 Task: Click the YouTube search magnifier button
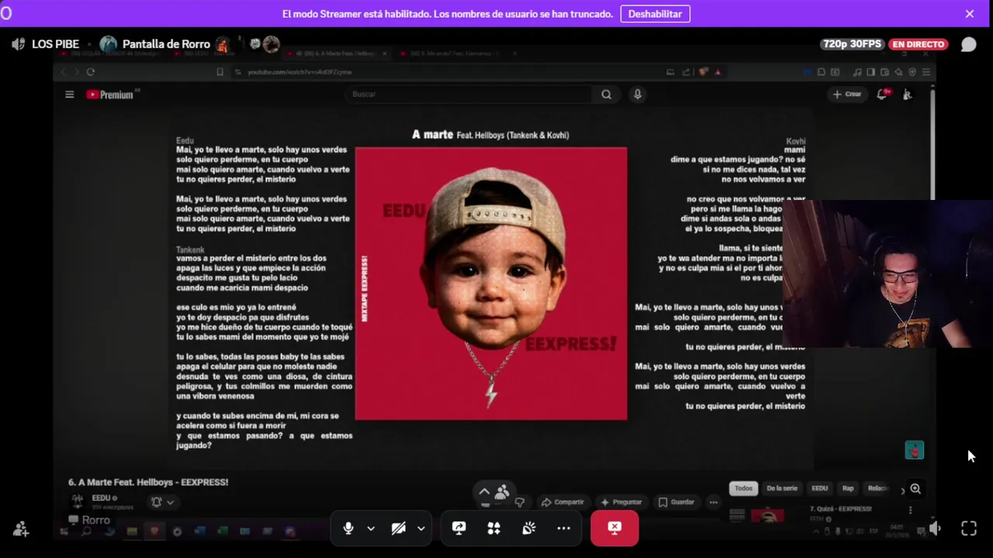(x=606, y=95)
